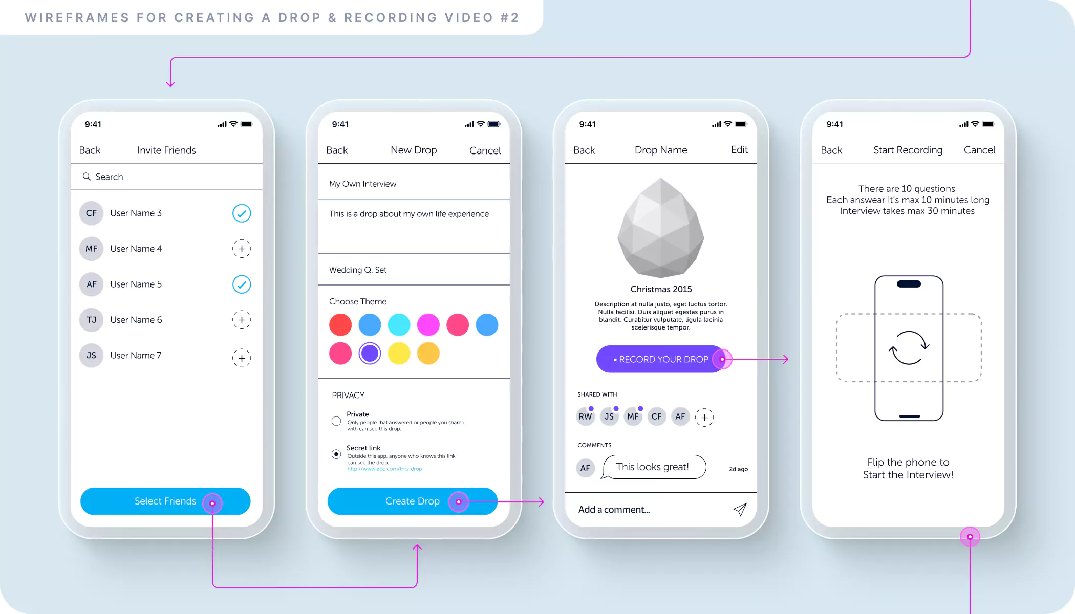Screen dimensions: 1075x614
Task: Select User Name 3 checkmark icon
Action: (x=242, y=212)
